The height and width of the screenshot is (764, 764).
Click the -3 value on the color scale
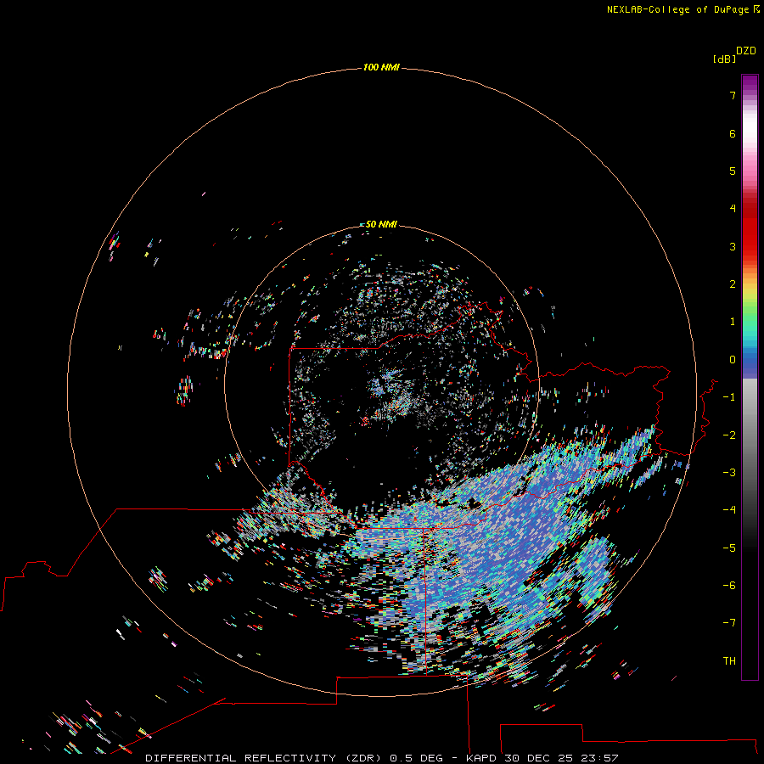[729, 473]
